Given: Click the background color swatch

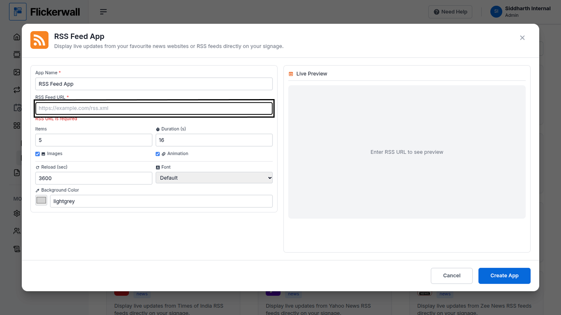Looking at the screenshot, I should click(41, 200).
